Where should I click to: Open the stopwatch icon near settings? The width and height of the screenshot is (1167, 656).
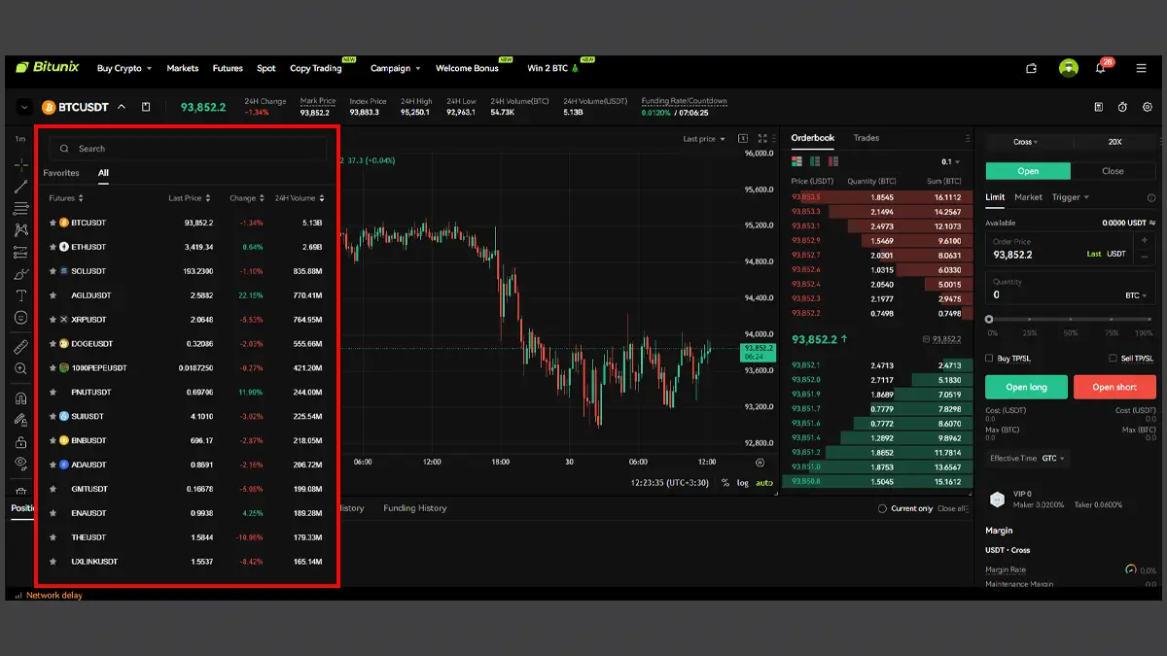(x=1122, y=107)
